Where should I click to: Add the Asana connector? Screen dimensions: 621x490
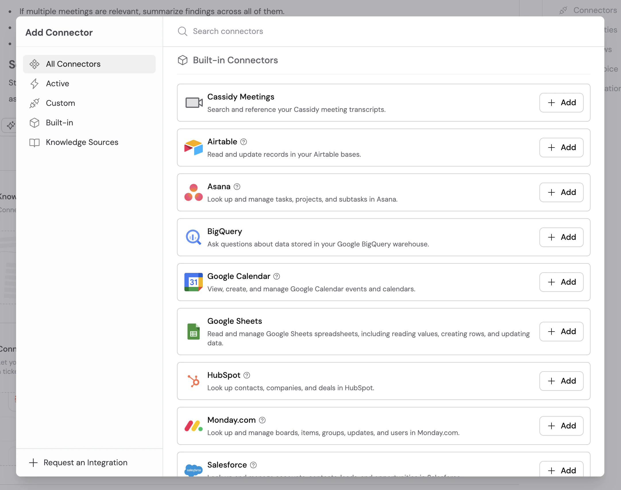(x=561, y=192)
